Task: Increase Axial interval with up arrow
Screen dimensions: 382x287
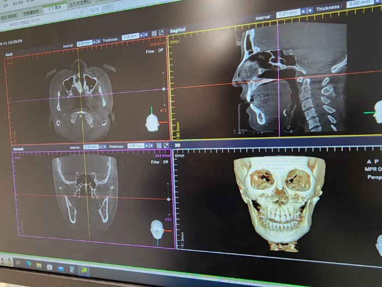Action: point(94,41)
